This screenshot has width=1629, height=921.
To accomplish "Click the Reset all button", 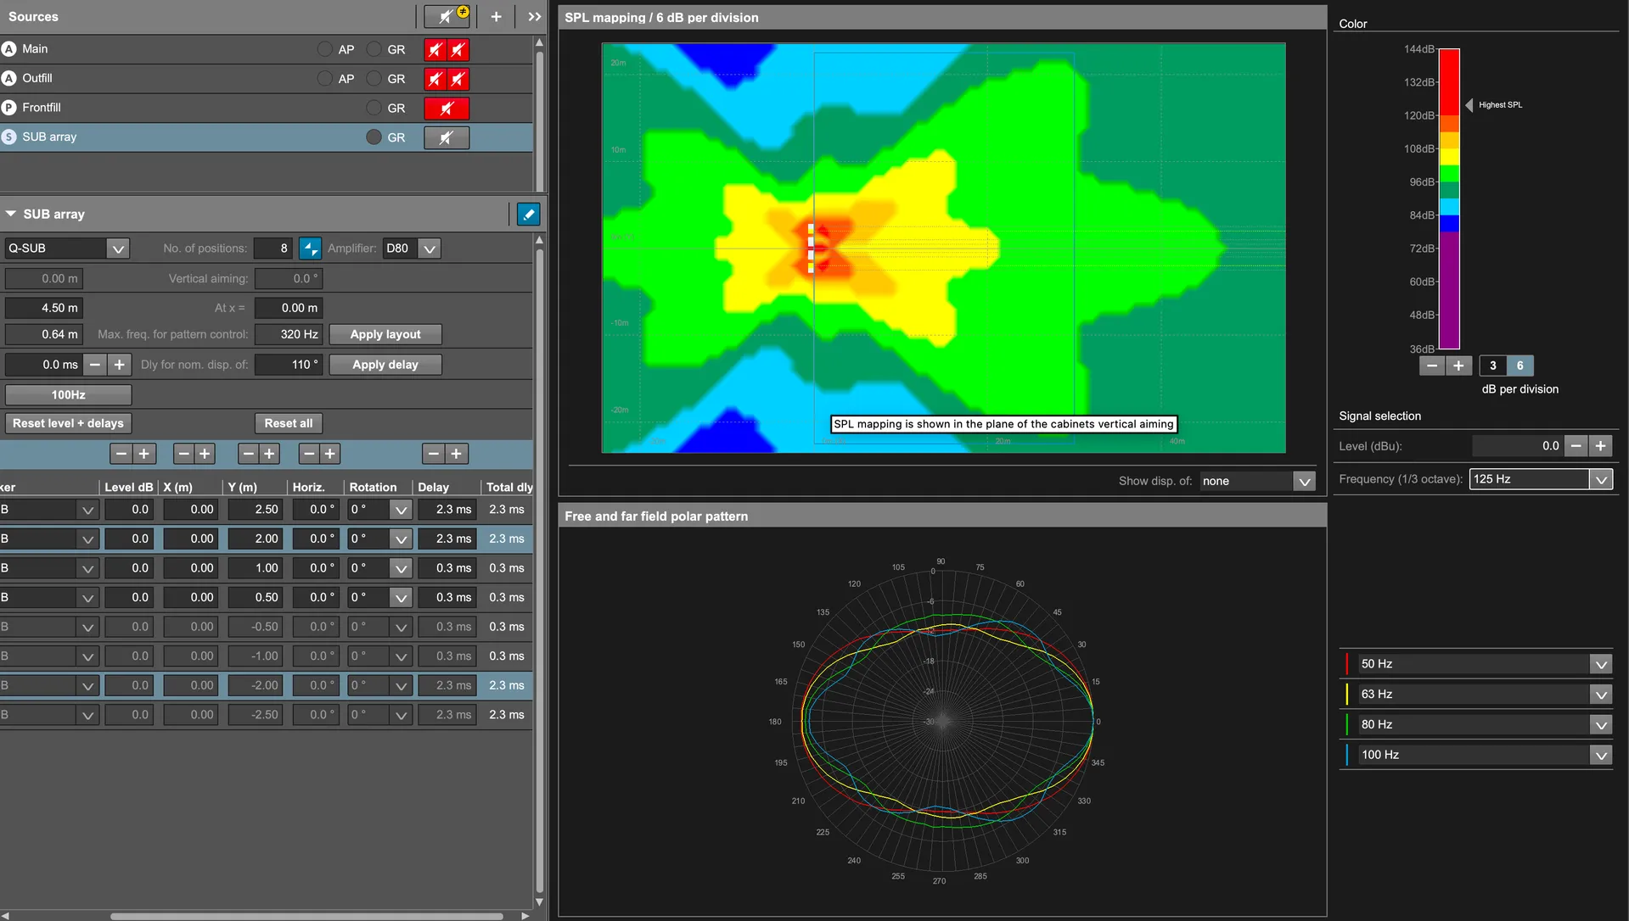I will [x=289, y=423].
